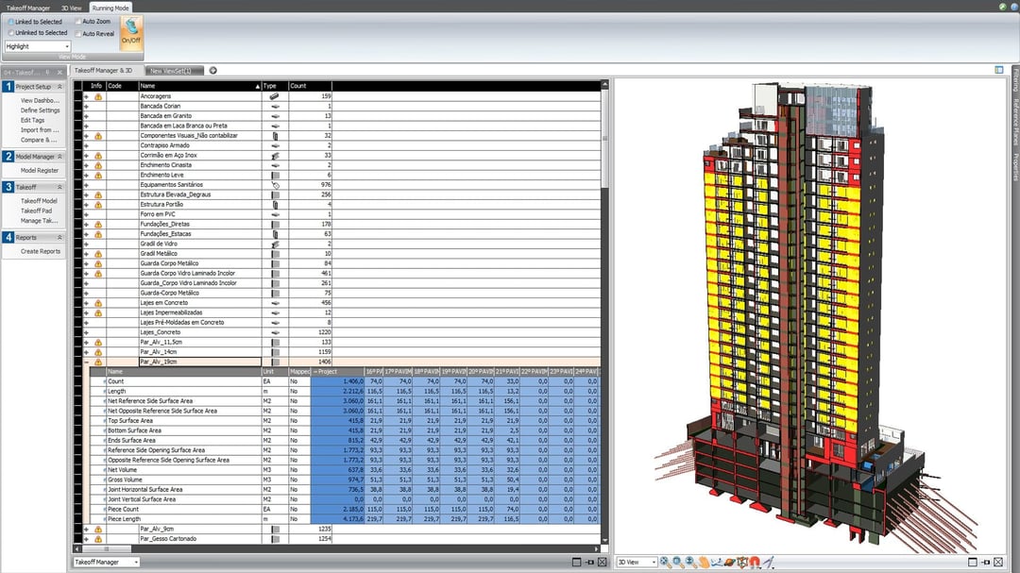Select Linked to Selected radio button
Screen dimensions: 1020x573
click(x=11, y=22)
